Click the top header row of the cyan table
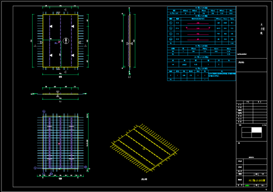The height and width of the screenshot is (192, 273). coord(202,8)
